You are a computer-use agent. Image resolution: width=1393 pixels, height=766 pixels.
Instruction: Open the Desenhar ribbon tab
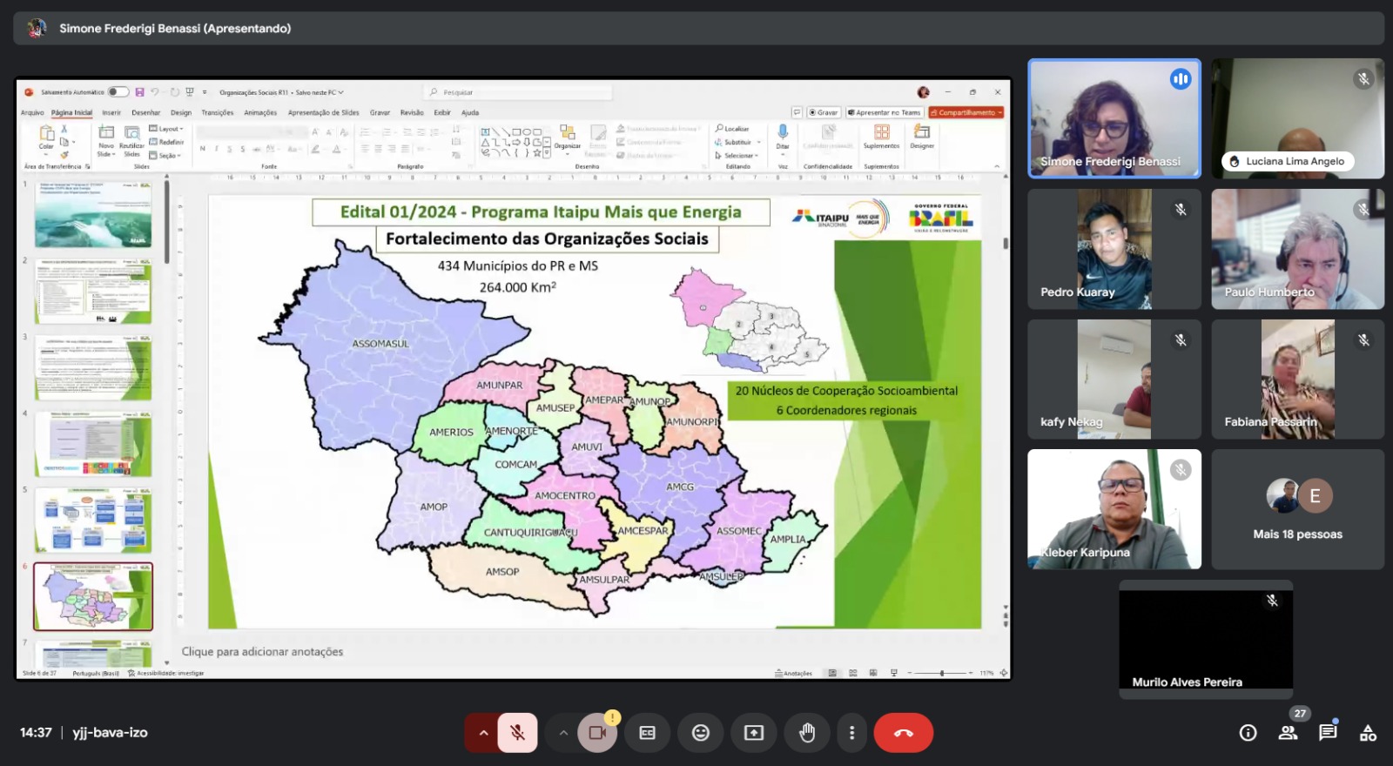click(145, 112)
